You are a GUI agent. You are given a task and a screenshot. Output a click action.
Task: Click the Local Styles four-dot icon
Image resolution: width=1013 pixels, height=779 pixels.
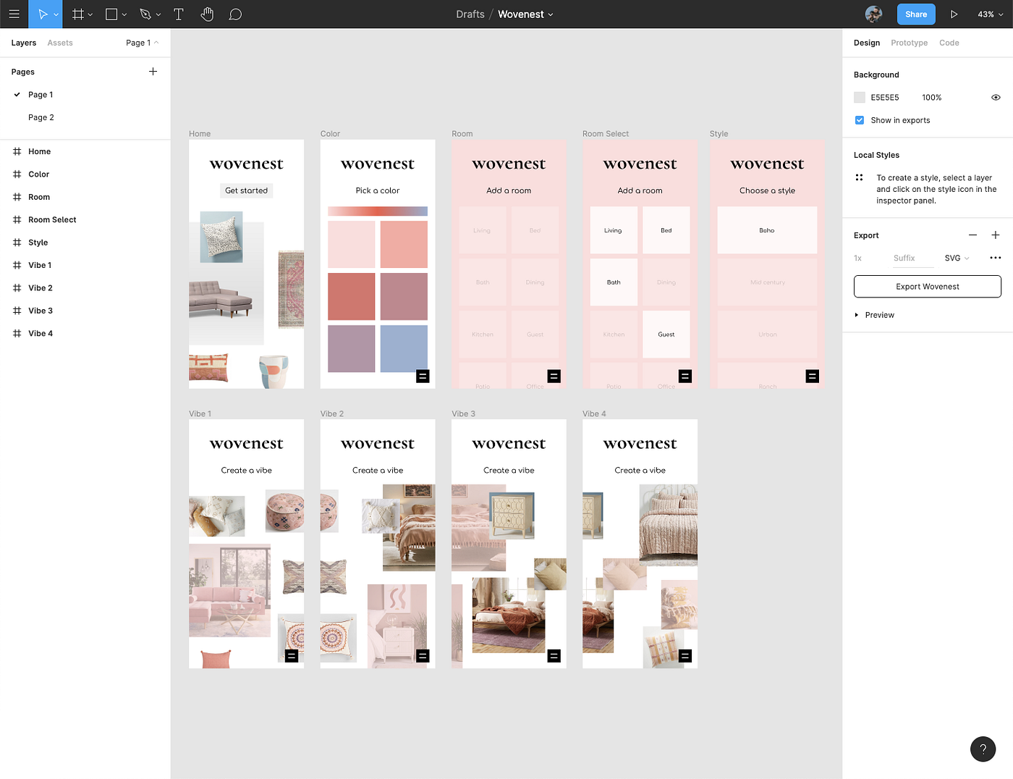click(x=859, y=177)
